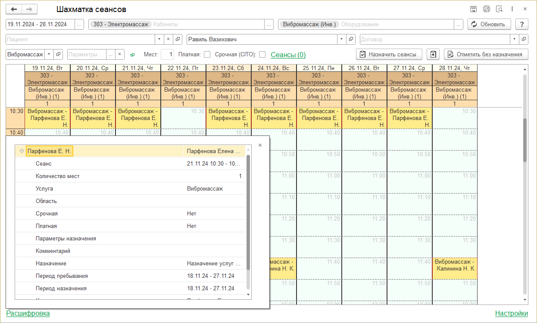Open the Пациент field's open-form icon
Viewport: 537px width, 323px height.
178,39
